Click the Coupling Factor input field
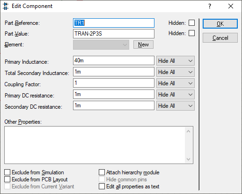Screen dimensions: 242x194 click(x=114, y=83)
